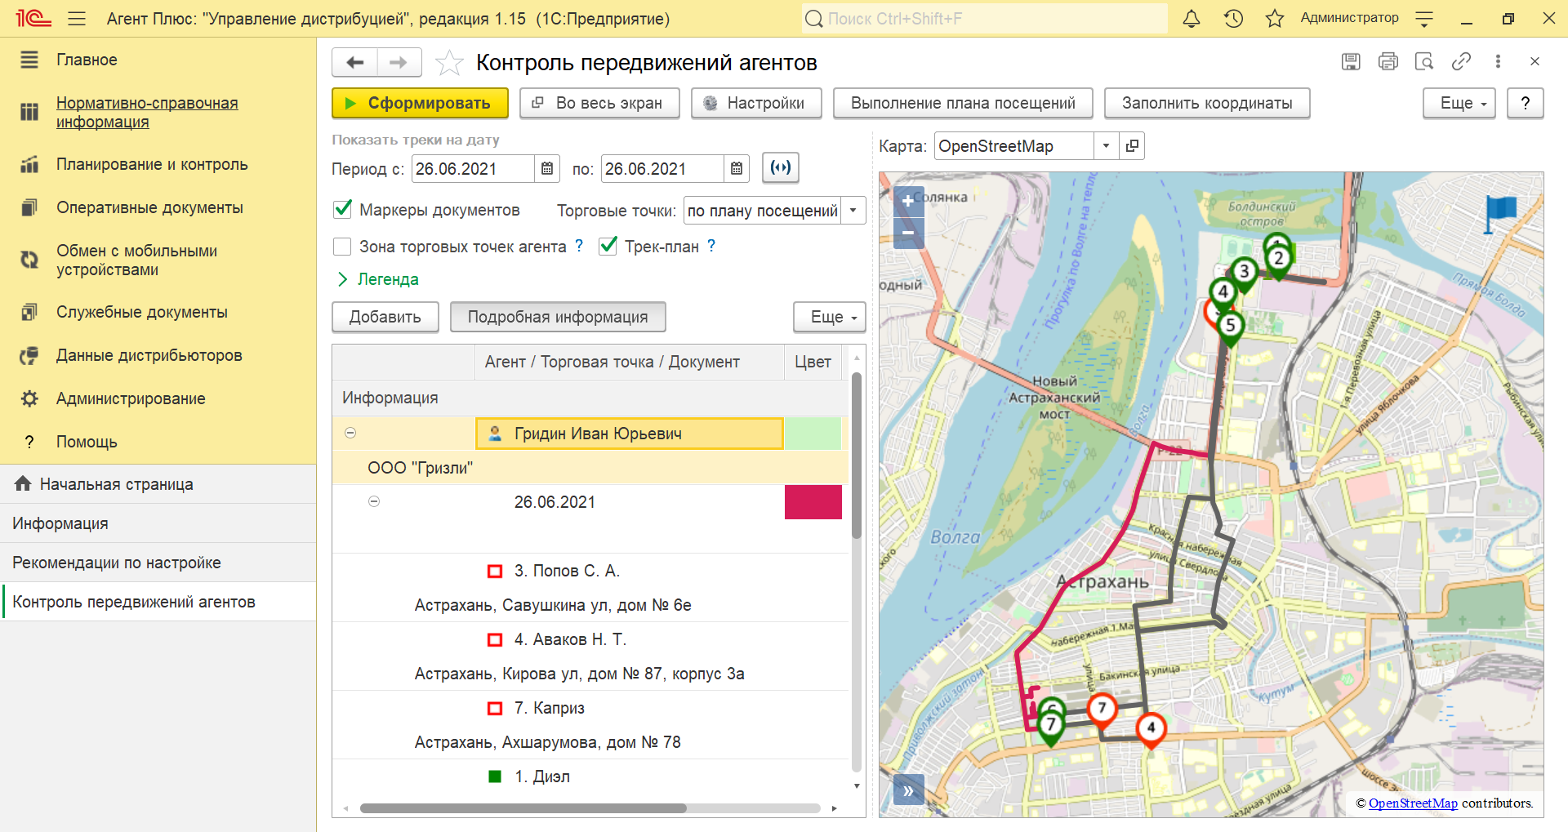Open favorites star in title bar
Viewport: 1568px width, 832px height.
[1274, 18]
